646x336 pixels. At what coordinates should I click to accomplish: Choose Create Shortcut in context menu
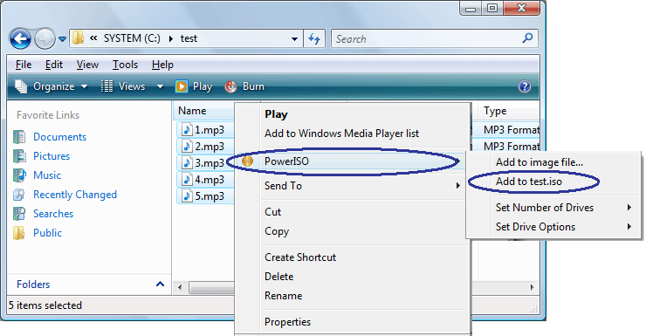coord(300,257)
